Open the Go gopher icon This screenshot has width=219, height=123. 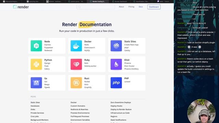[x=36, y=83]
